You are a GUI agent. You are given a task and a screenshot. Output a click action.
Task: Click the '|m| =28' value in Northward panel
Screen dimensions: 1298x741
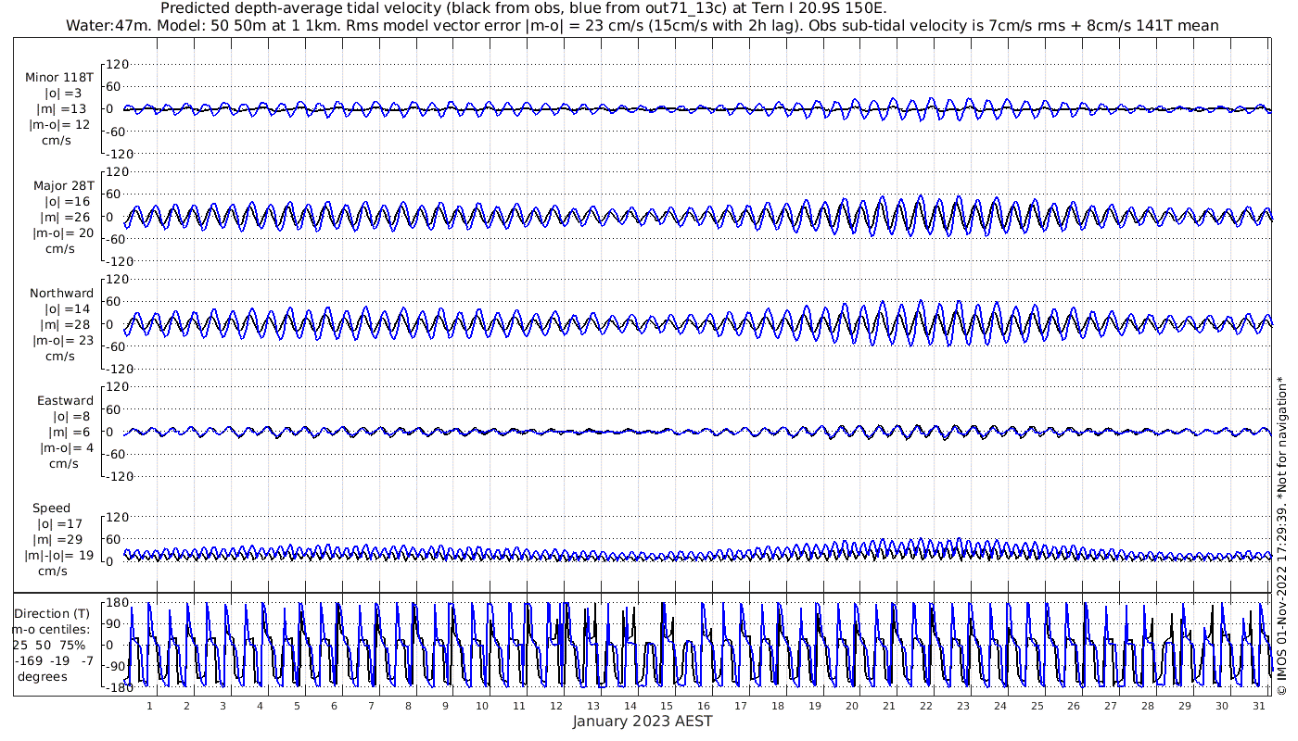65,325
